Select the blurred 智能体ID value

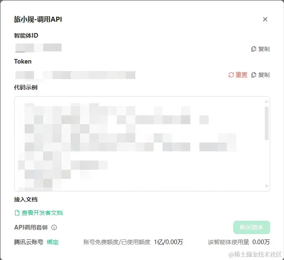tap(39, 48)
